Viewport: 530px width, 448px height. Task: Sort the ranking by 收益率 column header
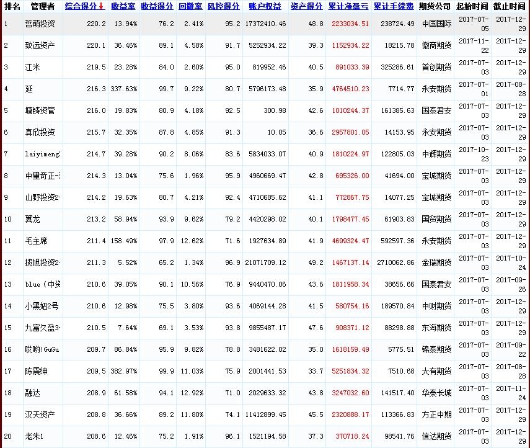point(123,6)
